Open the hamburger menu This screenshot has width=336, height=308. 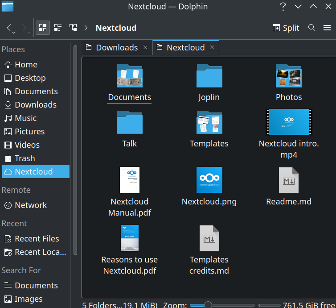(327, 28)
